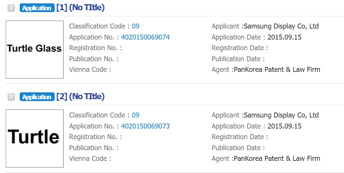
Task: Click Samsung Display applicant in the first result
Action: pyautogui.click(x=281, y=26)
